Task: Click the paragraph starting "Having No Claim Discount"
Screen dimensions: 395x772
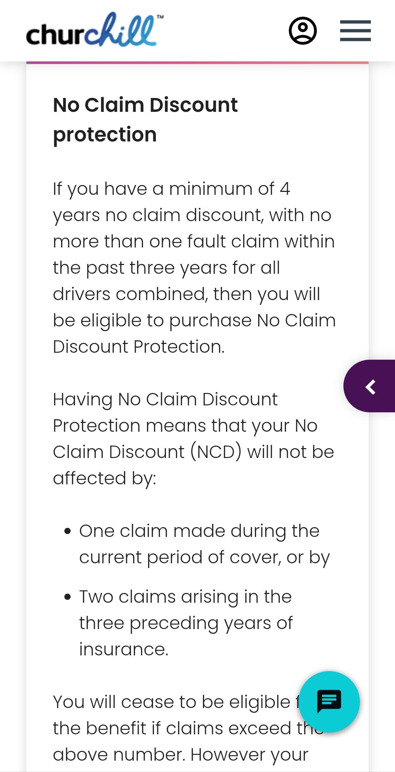Action: coord(193,438)
